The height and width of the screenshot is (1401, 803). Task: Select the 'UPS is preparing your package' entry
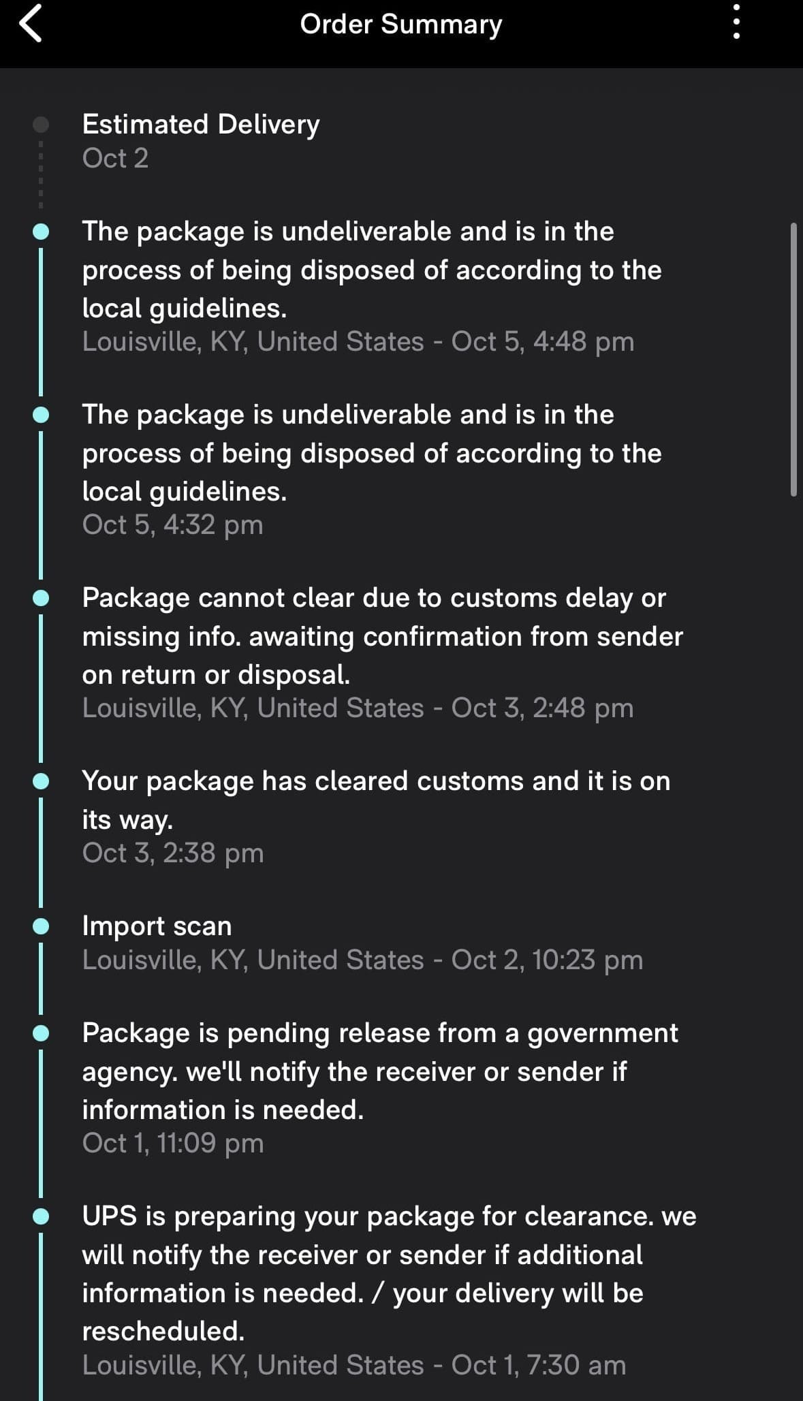pyautogui.click(x=389, y=1273)
